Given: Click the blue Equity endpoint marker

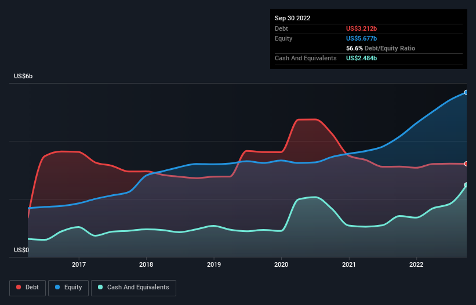Looking at the screenshot, I should tap(466, 93).
